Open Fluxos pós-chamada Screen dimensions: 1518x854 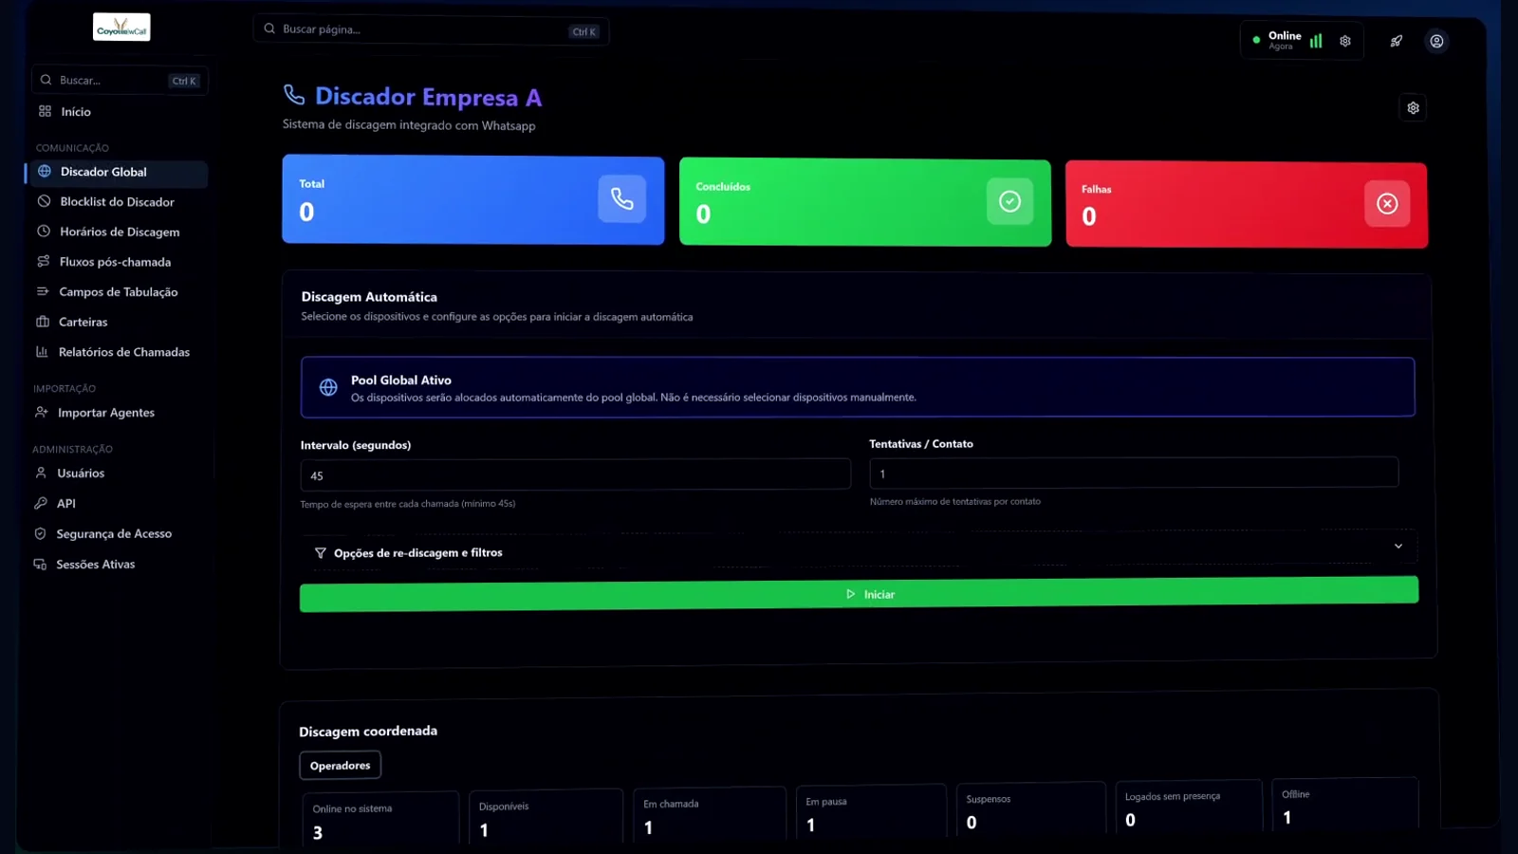click(x=115, y=262)
